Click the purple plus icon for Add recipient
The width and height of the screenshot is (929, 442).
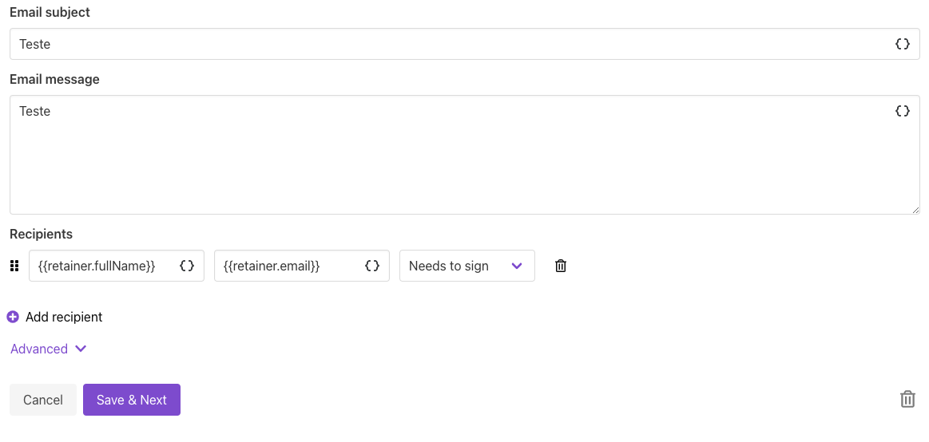pyautogui.click(x=13, y=318)
